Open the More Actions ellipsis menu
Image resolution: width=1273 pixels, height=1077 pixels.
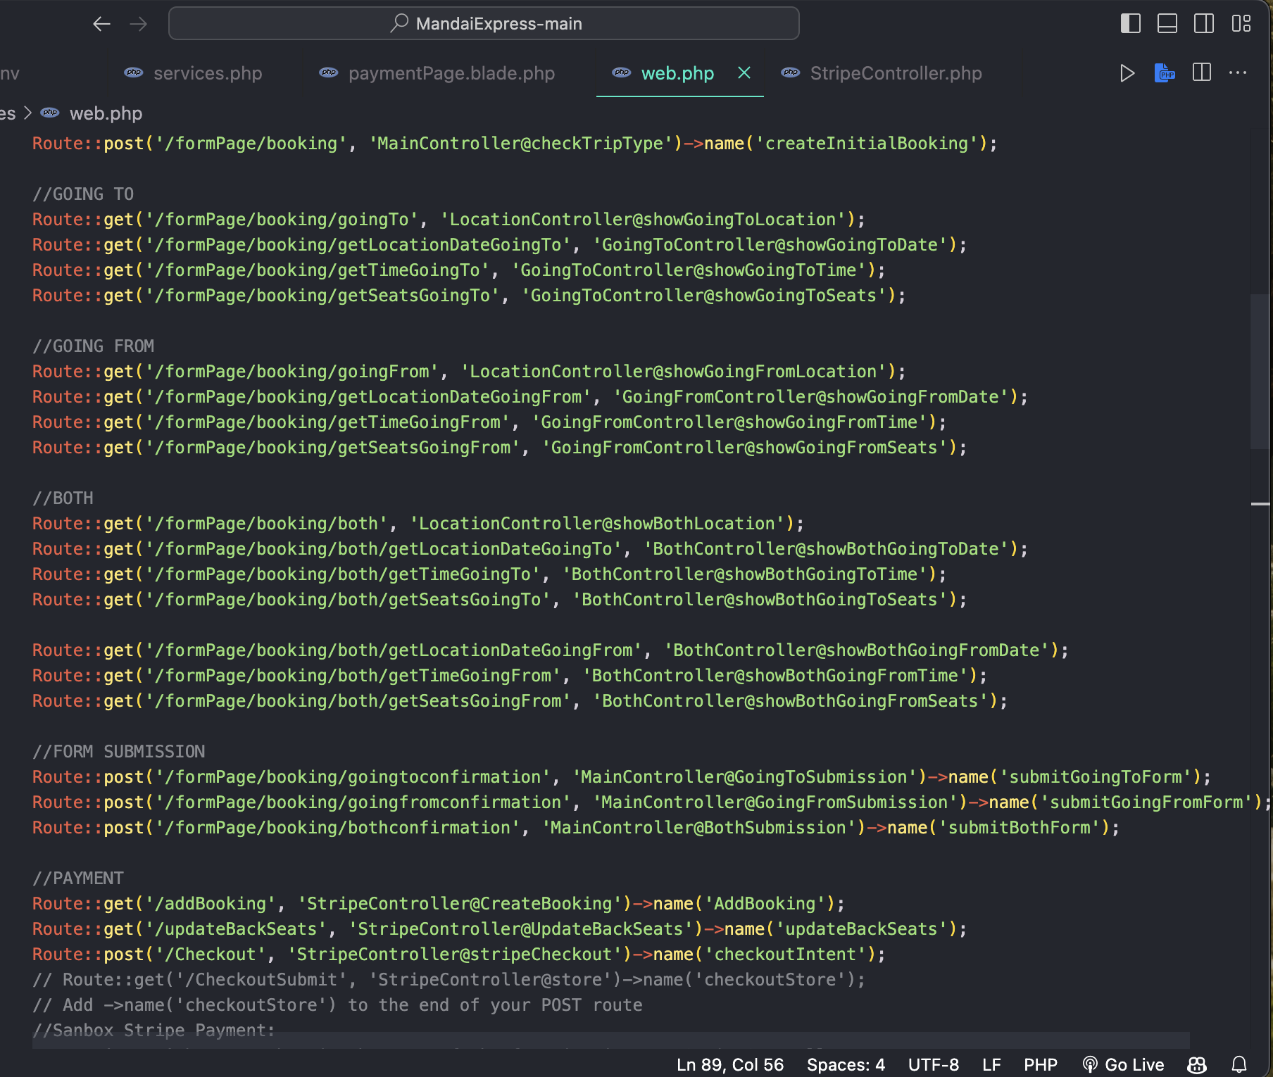(1238, 73)
